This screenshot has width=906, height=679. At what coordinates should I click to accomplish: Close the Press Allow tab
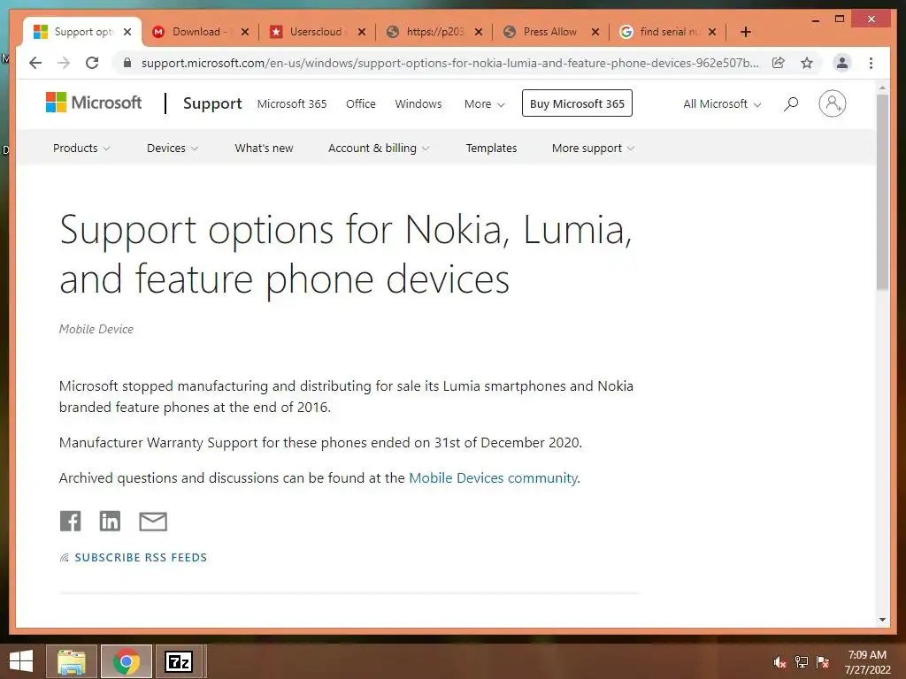coord(595,32)
